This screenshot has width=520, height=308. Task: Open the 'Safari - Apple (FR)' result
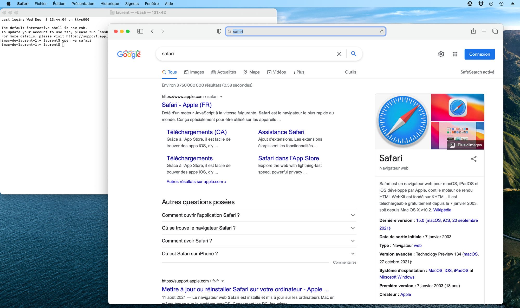click(x=187, y=105)
